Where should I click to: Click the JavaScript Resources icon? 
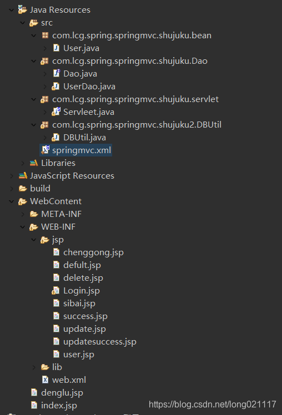tap(23, 175)
